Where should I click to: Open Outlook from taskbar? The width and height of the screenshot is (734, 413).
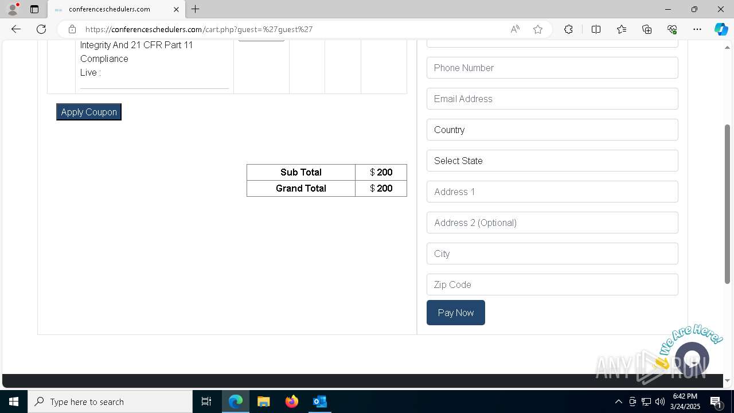319,402
